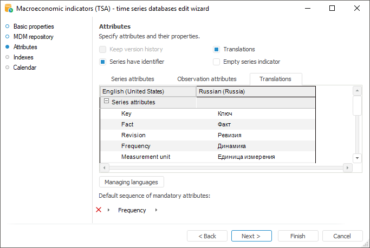Switch to the Series attributes tab
The image size is (370, 248).
[132, 79]
